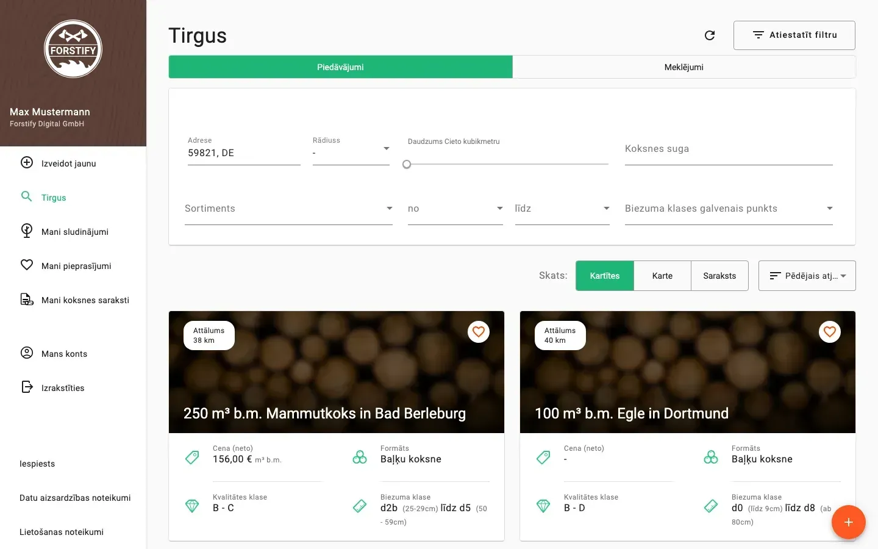Click the 'Max Mustermann' user name

(50, 112)
